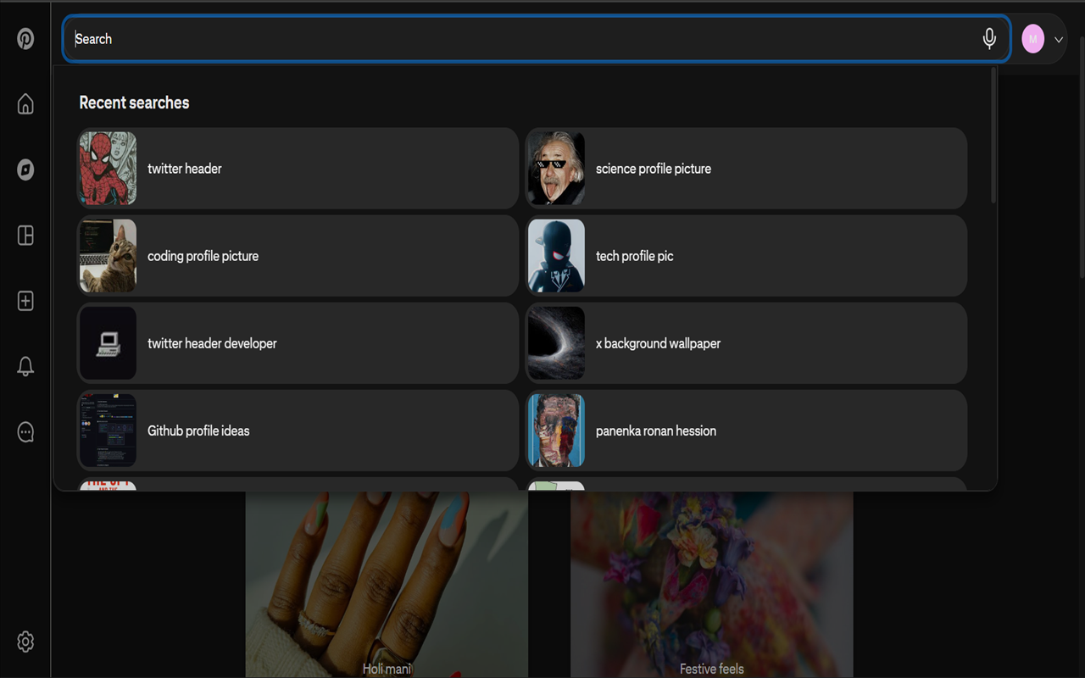Click the 'Github profile ideas' text
Image resolution: width=1085 pixels, height=678 pixels.
click(198, 431)
